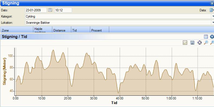214x107 pixels.
Task: Open the Stigning / Tid panel menu arrow
Action: click(x=212, y=37)
